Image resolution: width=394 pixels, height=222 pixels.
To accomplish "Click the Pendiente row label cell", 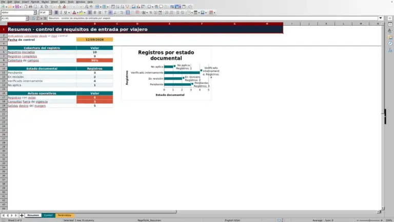I will click(x=42, y=73).
